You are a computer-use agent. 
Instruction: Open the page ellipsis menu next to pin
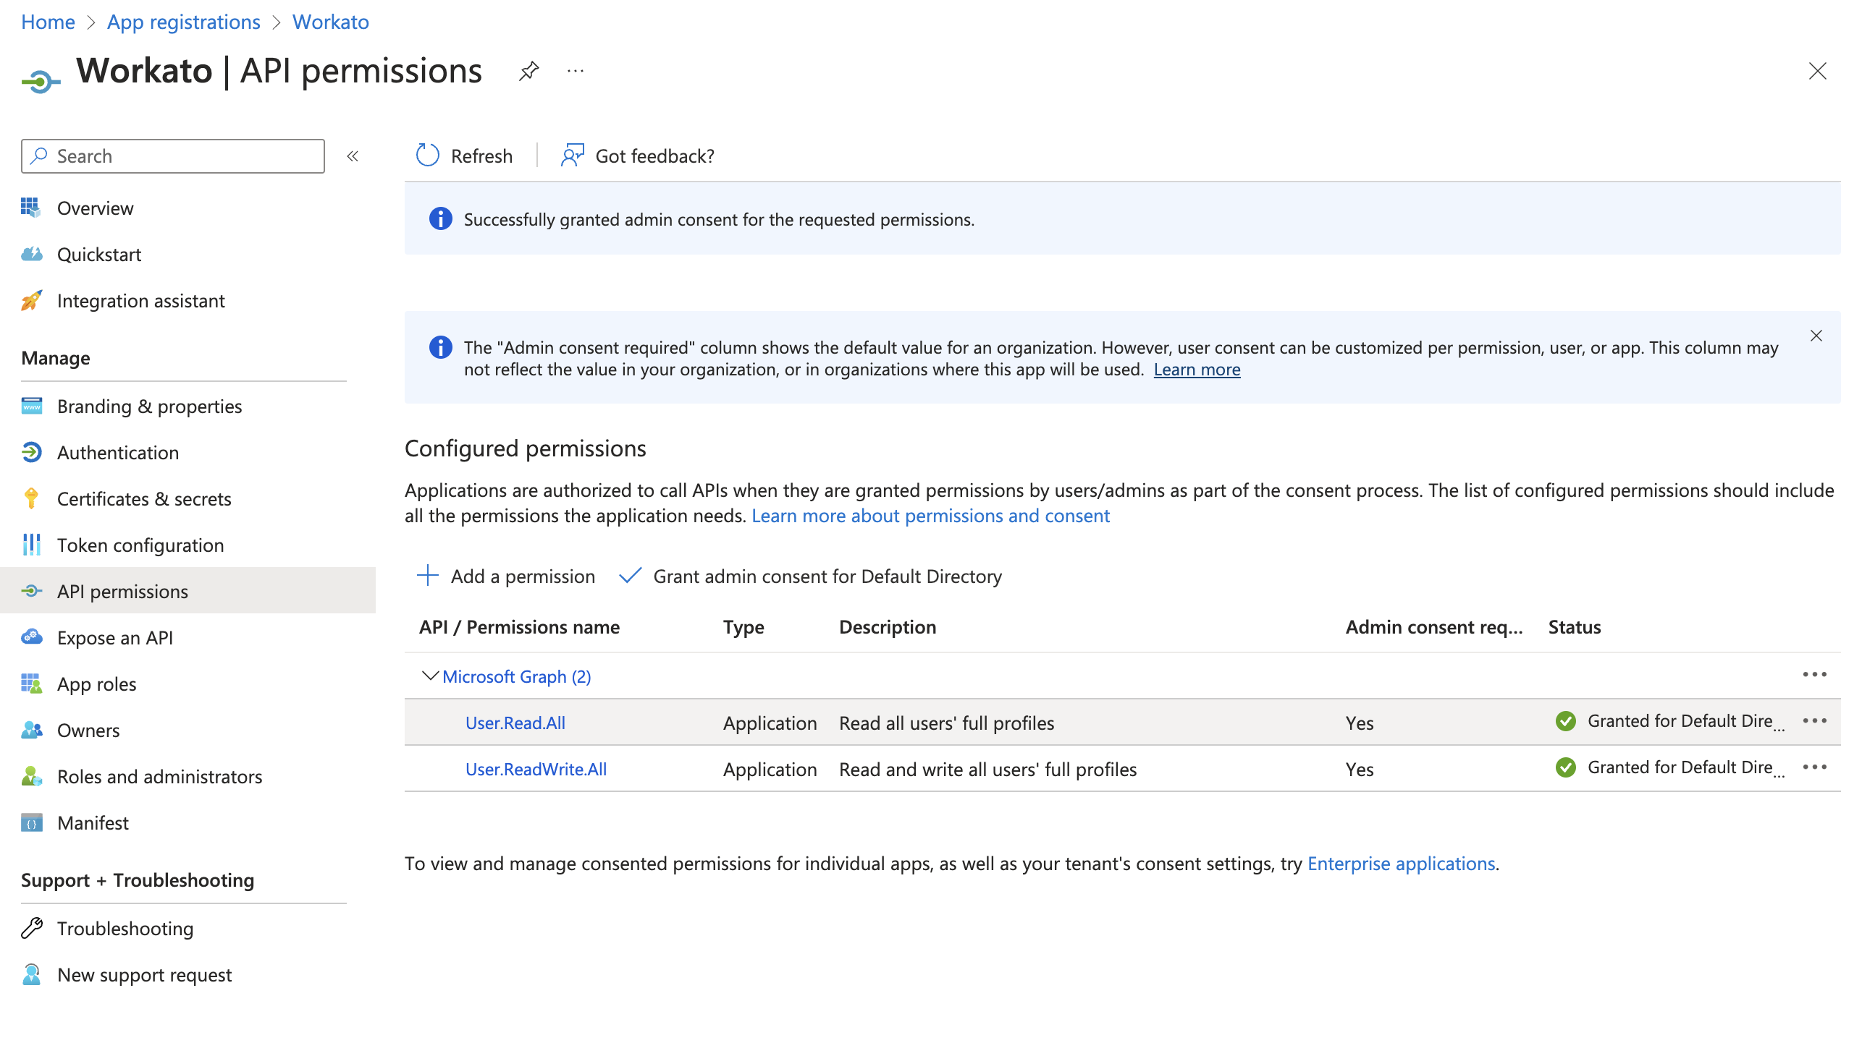pos(575,70)
